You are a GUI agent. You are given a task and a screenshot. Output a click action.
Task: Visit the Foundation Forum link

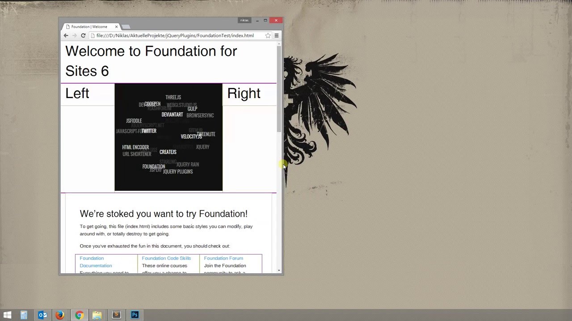223,258
